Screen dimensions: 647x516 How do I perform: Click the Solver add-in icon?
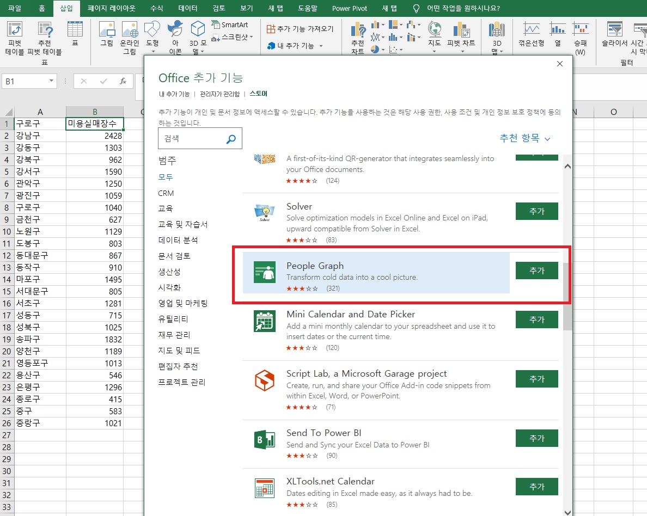[x=265, y=212]
